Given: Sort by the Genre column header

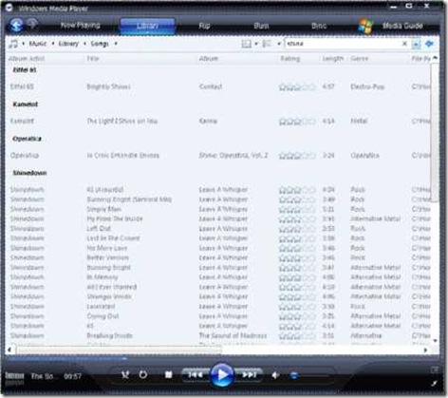Looking at the screenshot, I should 360,59.
